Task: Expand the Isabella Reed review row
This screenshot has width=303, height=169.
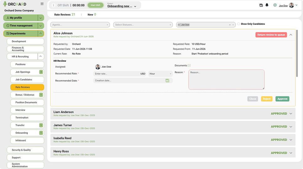Action: [x=291, y=140]
